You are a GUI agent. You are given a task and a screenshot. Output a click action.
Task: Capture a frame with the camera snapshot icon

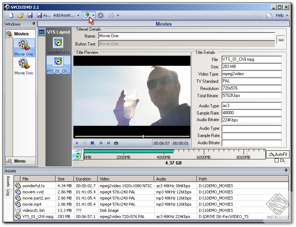(x=116, y=143)
